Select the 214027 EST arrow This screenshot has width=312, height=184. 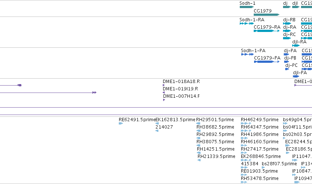click(x=157, y=131)
